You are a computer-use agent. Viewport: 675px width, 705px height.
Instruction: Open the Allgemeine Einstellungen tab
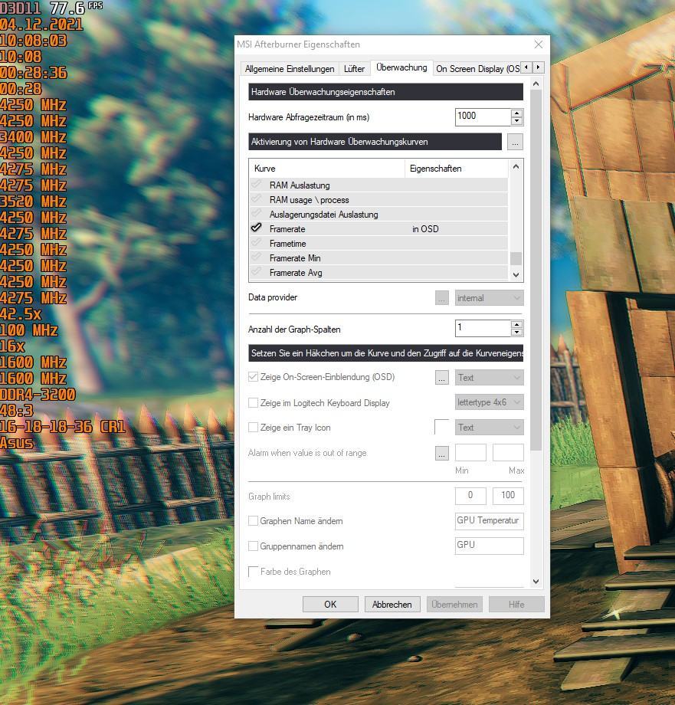click(x=290, y=69)
